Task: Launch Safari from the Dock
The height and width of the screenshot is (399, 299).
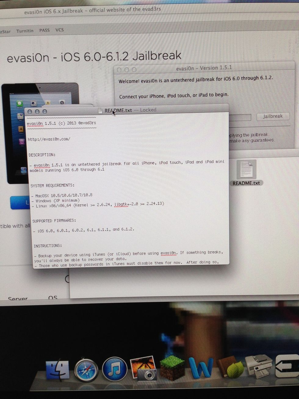Action: click(86, 370)
